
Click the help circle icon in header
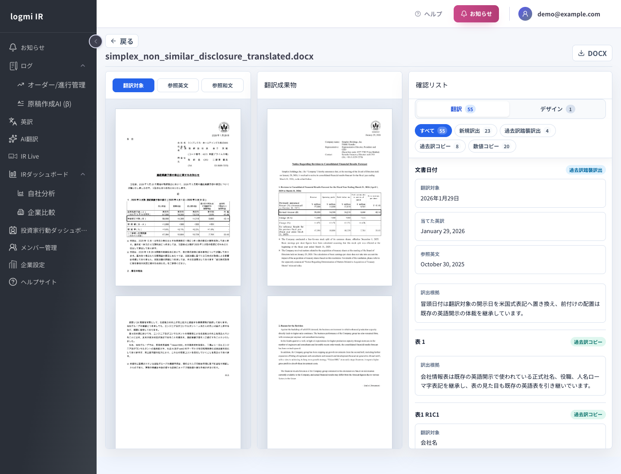tap(418, 14)
